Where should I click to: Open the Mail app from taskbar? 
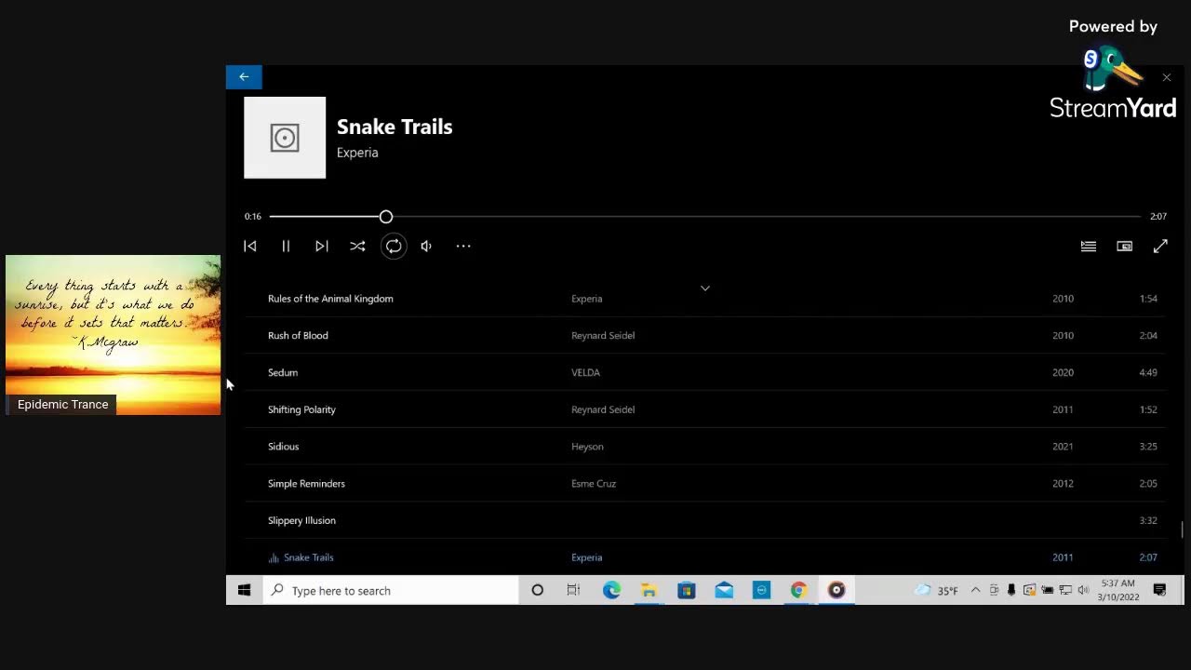pyautogui.click(x=724, y=591)
